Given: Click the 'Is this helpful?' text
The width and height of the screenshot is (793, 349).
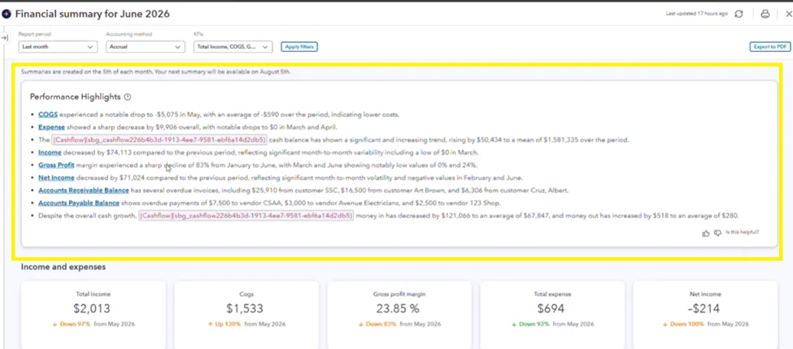Looking at the screenshot, I should pos(743,233).
